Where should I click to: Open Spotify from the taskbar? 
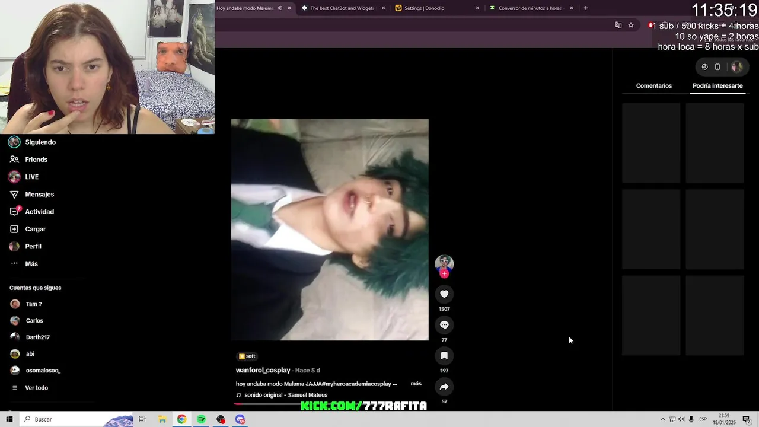[x=201, y=419]
